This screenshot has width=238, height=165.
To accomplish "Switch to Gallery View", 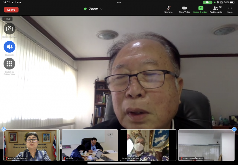I will [10, 64].
